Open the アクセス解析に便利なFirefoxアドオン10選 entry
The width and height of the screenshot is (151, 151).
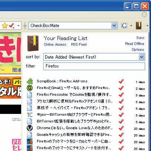tap(75, 101)
